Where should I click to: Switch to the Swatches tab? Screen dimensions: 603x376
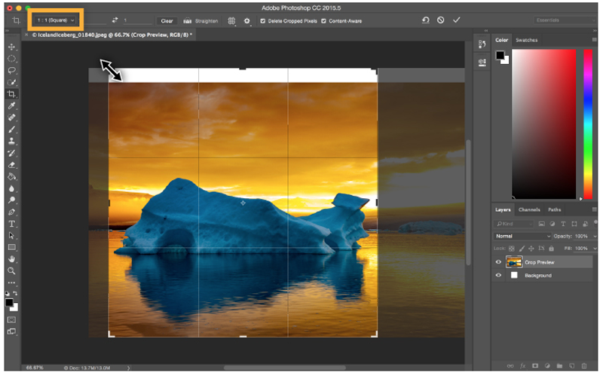pyautogui.click(x=526, y=40)
